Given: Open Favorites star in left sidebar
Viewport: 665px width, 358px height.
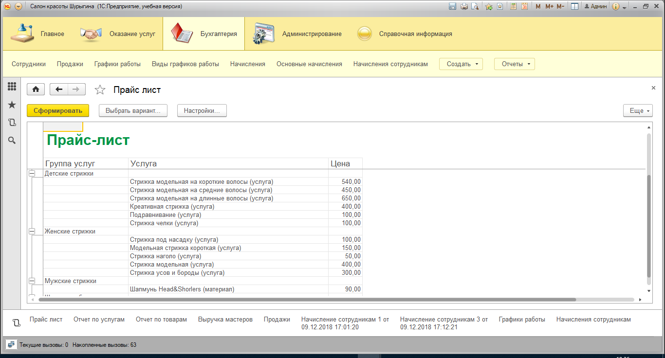Looking at the screenshot, I should coord(12,105).
